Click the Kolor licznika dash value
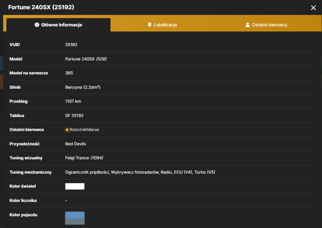This screenshot has width=322, height=228. [66, 201]
